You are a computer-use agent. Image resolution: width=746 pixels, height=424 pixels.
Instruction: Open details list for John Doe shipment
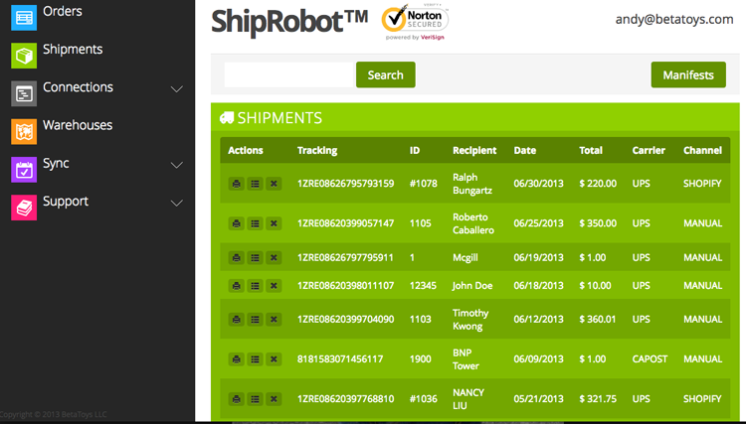255,286
